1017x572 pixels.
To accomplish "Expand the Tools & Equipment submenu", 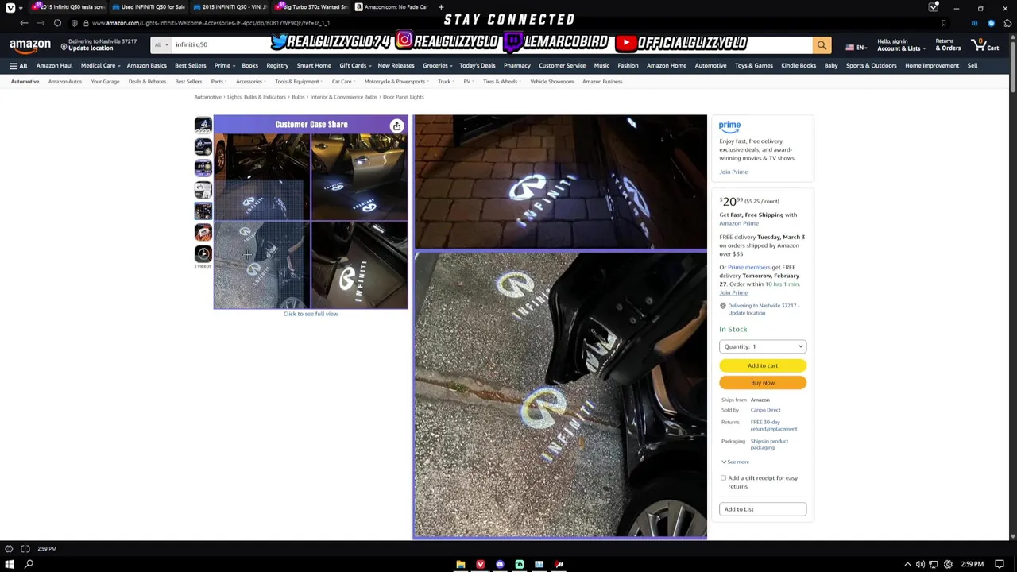I will click(x=298, y=82).
